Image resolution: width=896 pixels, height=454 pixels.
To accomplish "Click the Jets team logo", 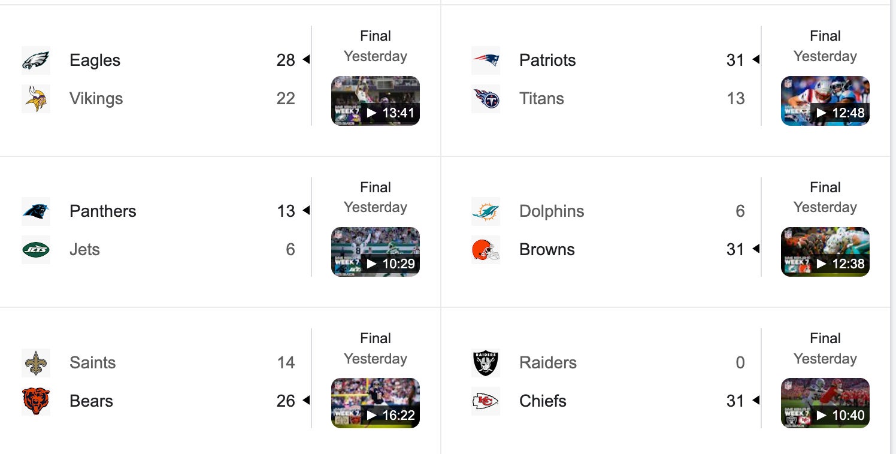I will point(36,250).
